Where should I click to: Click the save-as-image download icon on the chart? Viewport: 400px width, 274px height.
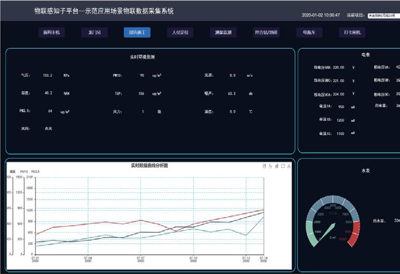289,166
